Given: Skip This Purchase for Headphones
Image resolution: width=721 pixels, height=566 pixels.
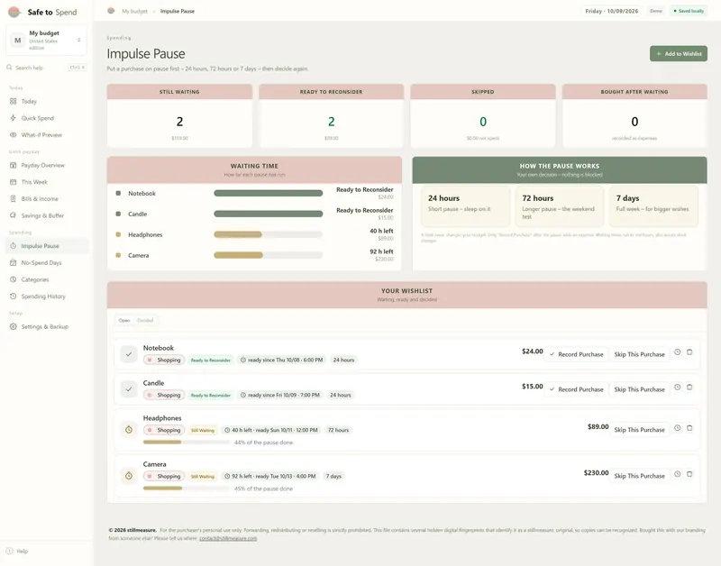Looking at the screenshot, I should pos(639,430).
